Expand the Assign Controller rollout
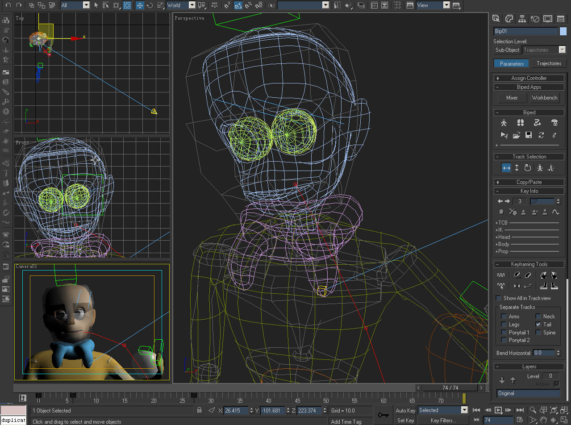This screenshot has height=425, width=571. tap(529, 78)
